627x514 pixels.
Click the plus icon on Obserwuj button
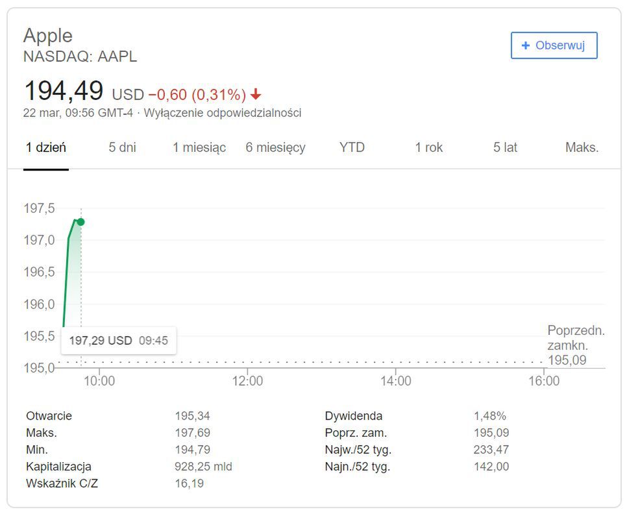[x=526, y=45]
